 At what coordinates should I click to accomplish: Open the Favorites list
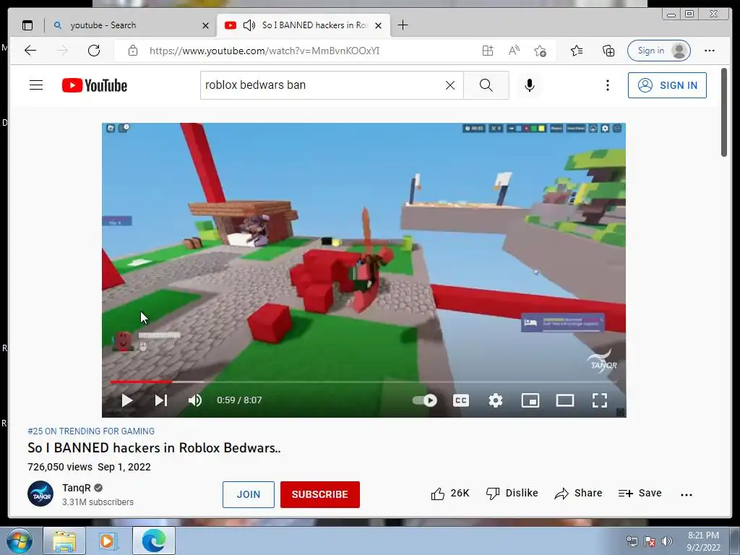[x=577, y=51]
